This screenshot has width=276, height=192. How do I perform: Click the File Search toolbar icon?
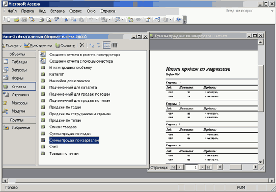[32, 19]
